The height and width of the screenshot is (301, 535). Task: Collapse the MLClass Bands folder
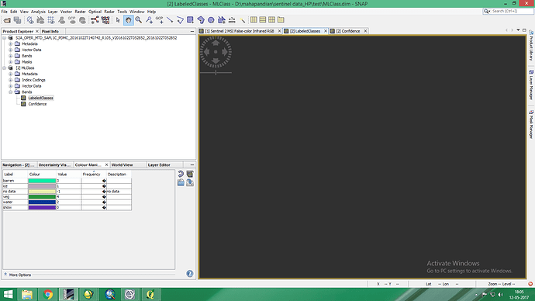click(x=11, y=92)
